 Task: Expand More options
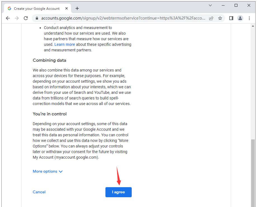(48, 172)
